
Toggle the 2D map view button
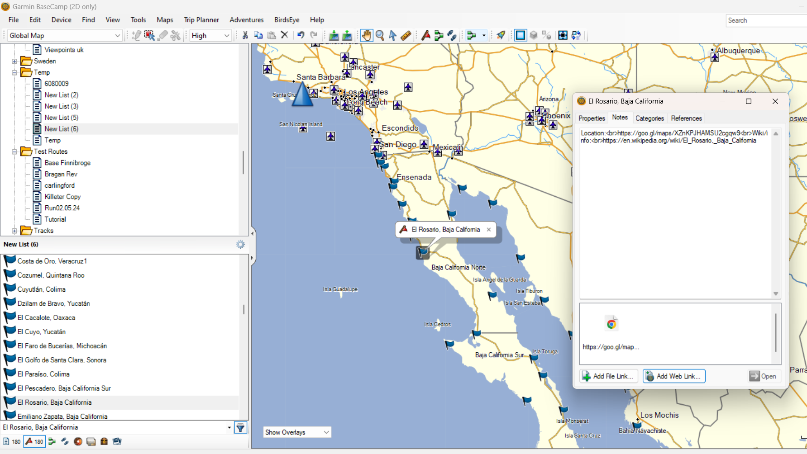(520, 35)
